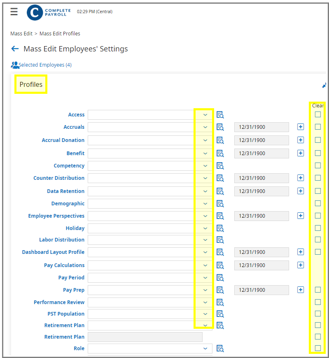Click plus icon in Data Retention row
This screenshot has height=358, width=329.
click(x=301, y=191)
